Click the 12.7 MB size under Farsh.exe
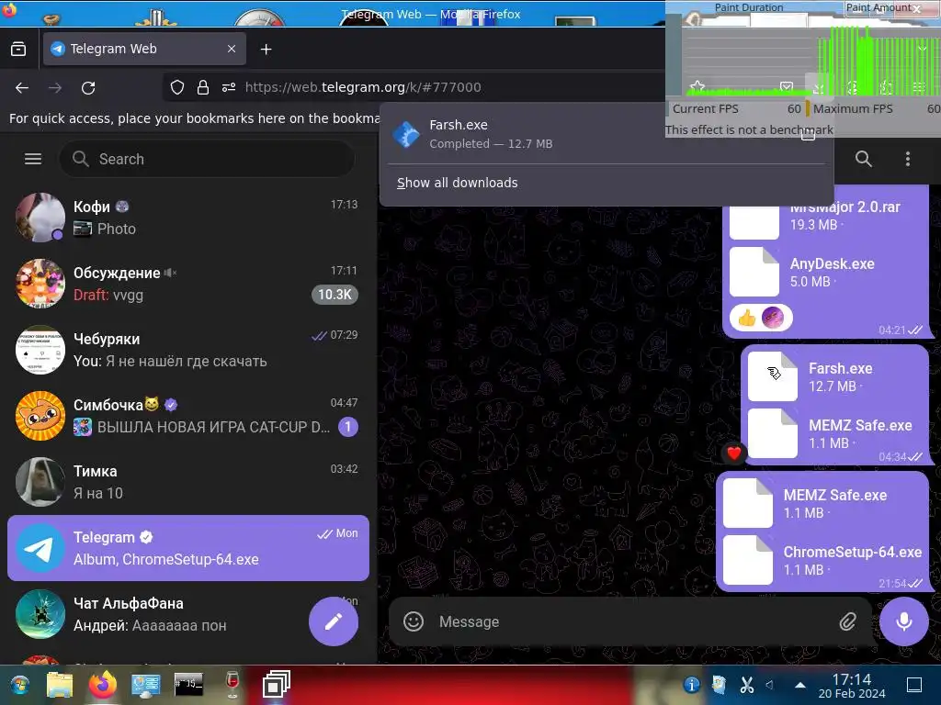 click(x=833, y=386)
